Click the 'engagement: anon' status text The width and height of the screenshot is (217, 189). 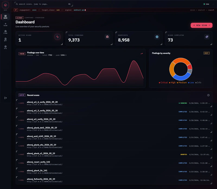coord(28,10)
